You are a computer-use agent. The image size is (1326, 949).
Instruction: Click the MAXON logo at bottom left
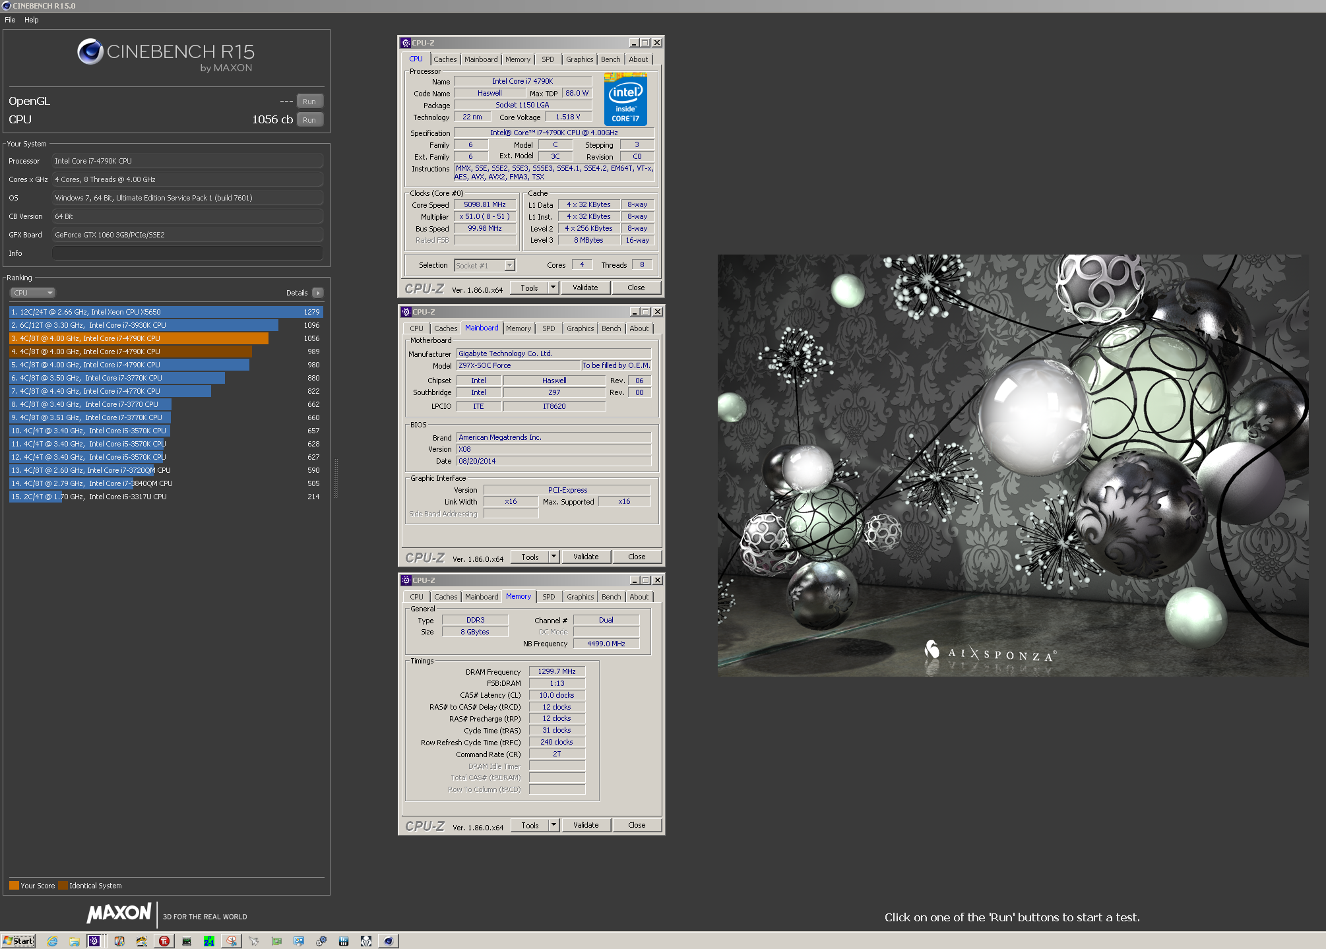[119, 913]
